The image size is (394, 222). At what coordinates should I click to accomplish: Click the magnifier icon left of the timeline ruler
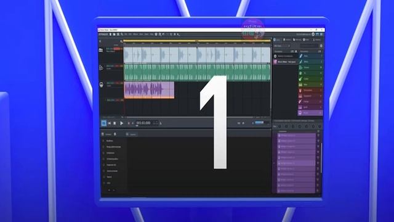[x=121, y=41]
